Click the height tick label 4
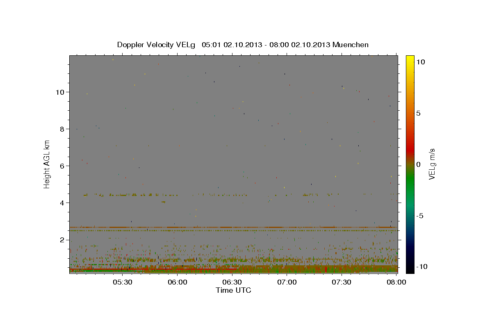The width and height of the screenshot is (492, 328). pyautogui.click(x=62, y=203)
